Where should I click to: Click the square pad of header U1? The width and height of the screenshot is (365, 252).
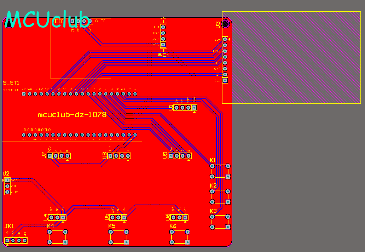pos(194,108)
